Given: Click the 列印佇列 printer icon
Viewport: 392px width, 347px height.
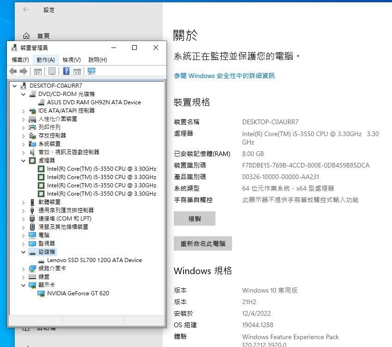Looking at the screenshot, I should [x=32, y=127].
